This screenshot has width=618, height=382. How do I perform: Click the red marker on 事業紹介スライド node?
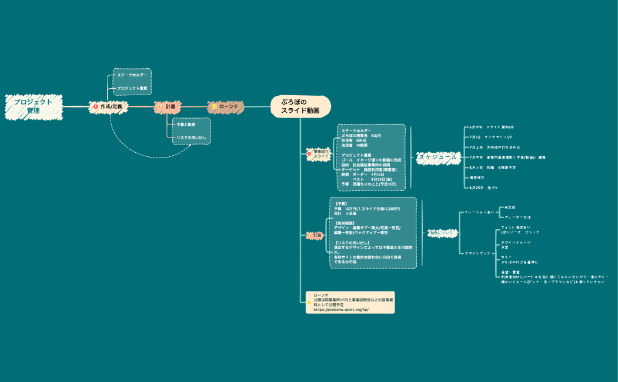(309, 155)
